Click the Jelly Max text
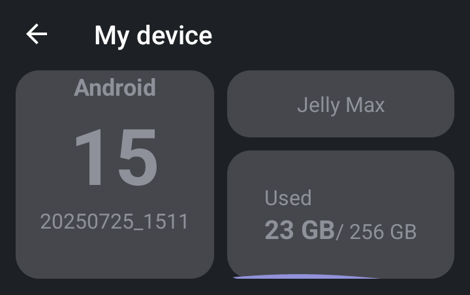The width and height of the screenshot is (470, 295). 340,105
